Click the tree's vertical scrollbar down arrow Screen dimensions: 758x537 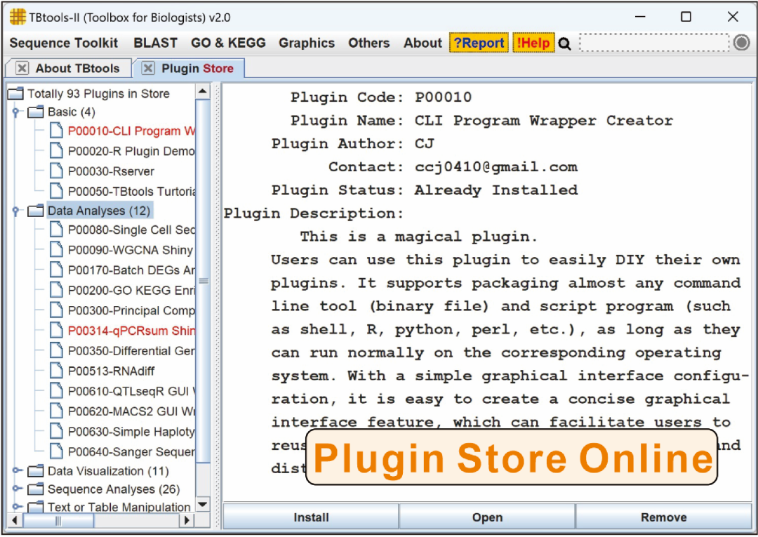(203, 505)
